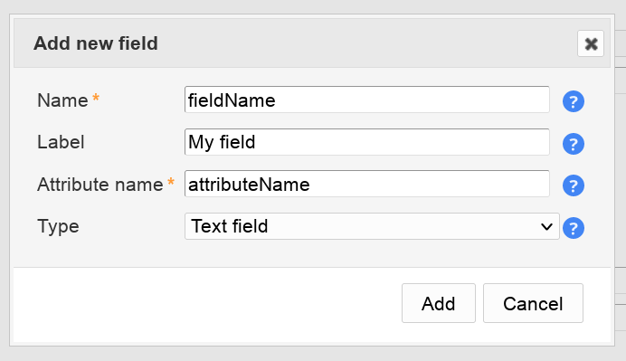626x361 pixels.
Task: Show help icon beside Label field
Action: [x=574, y=144]
